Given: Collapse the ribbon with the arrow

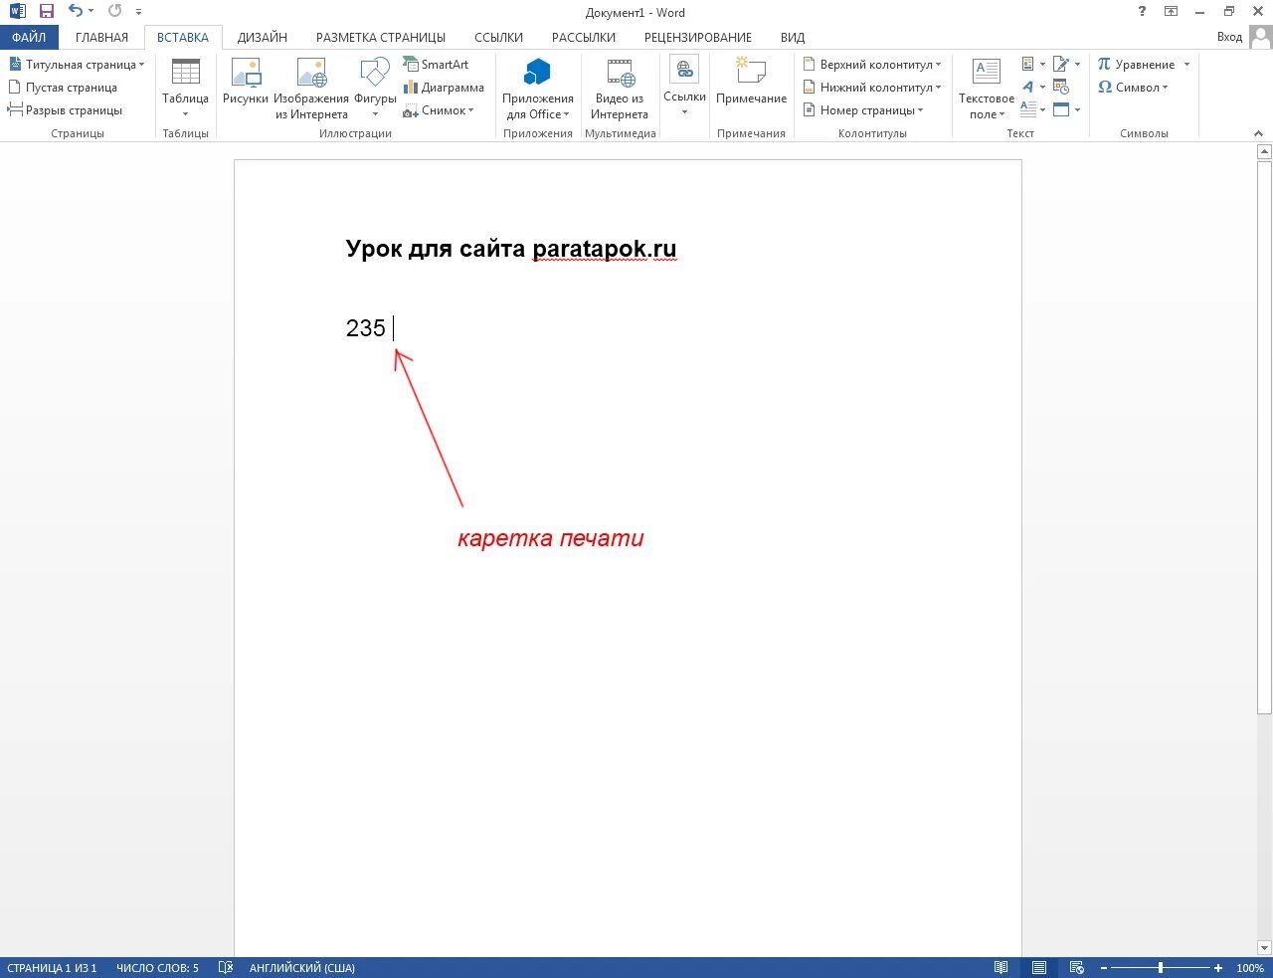Looking at the screenshot, I should (x=1259, y=133).
